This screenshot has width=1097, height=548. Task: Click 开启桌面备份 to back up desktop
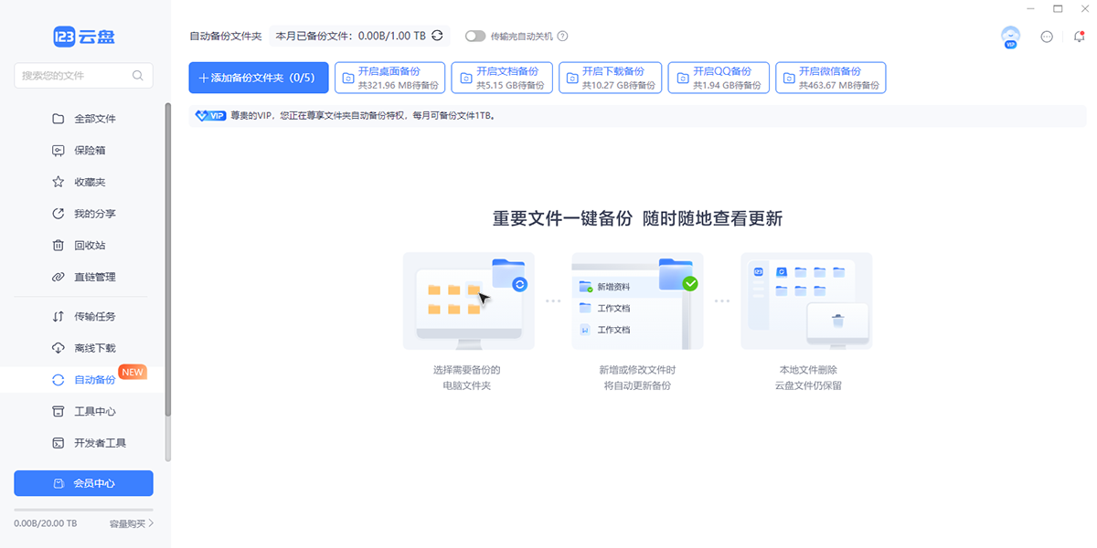389,77
